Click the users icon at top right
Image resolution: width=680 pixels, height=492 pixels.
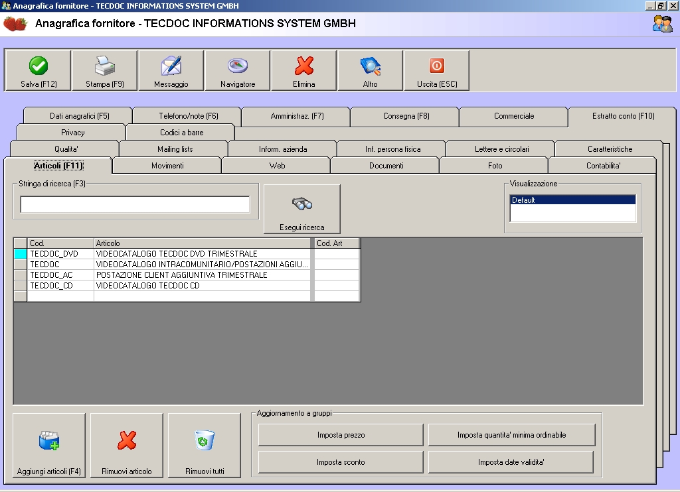tap(662, 23)
